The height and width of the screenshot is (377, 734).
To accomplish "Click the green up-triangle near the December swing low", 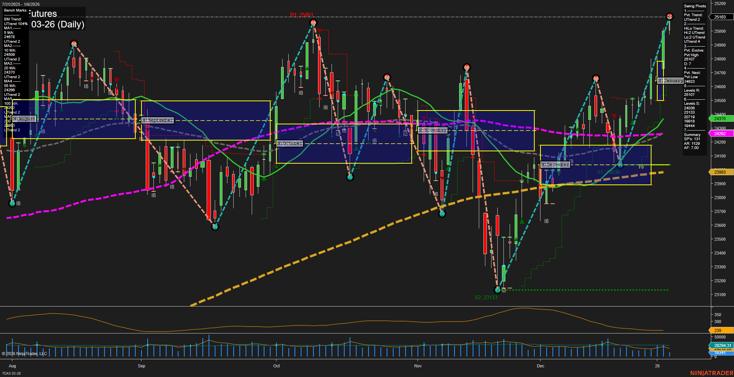I will [x=559, y=173].
